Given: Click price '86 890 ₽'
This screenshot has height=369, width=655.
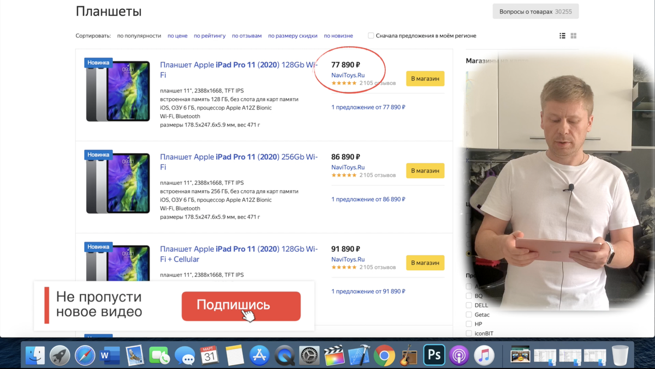Looking at the screenshot, I should (x=346, y=157).
